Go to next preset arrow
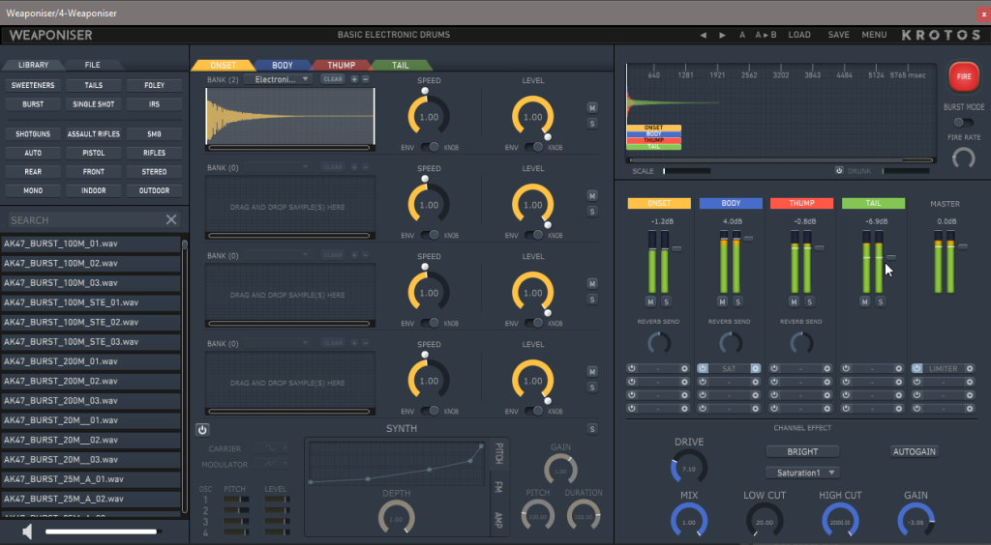The width and height of the screenshot is (991, 545). pyautogui.click(x=722, y=35)
